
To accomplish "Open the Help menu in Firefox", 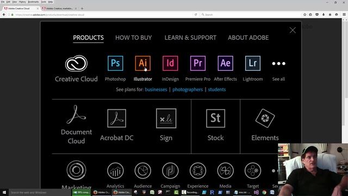I will pos(51,2).
